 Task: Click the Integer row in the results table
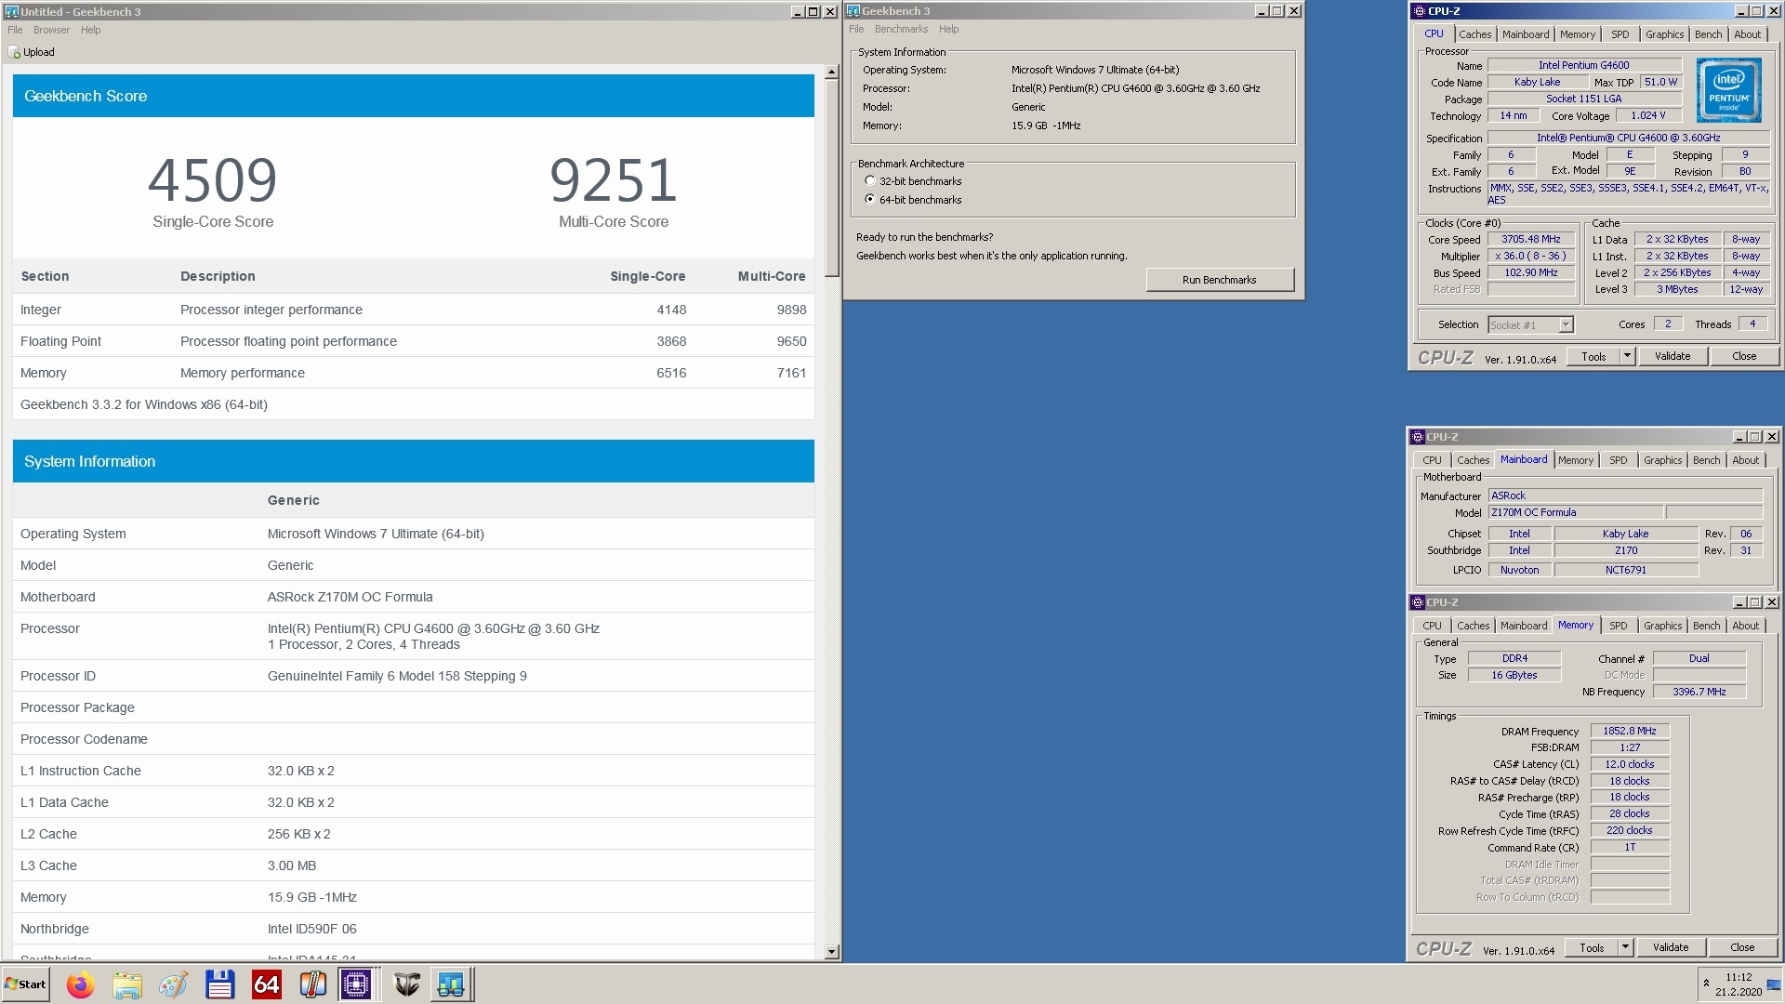point(414,310)
